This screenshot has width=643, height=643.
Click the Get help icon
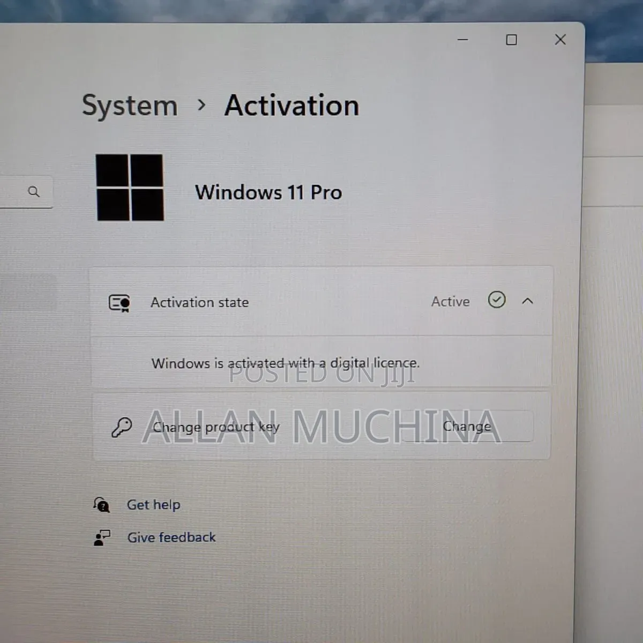click(101, 504)
